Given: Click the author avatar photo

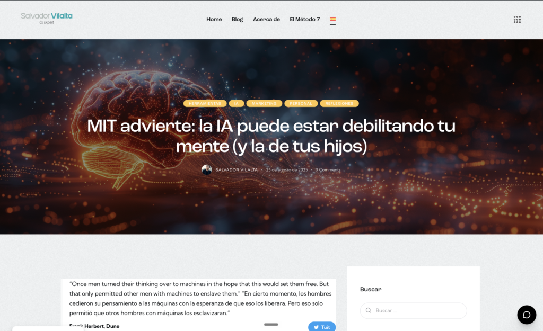Looking at the screenshot, I should [x=207, y=170].
